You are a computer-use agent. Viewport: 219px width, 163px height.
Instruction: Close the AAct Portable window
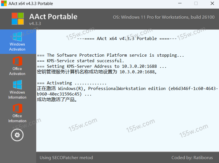click(212, 4)
